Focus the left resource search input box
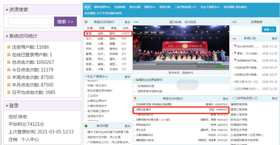280x145 pixels. pyautogui.click(x=30, y=22)
